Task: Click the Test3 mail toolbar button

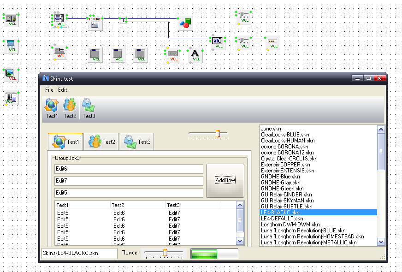Action: pyautogui.click(x=89, y=109)
